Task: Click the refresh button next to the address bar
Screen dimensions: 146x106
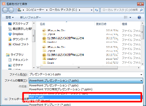Action: click(96, 10)
